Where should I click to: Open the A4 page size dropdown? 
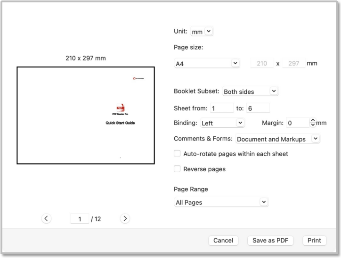pyautogui.click(x=207, y=64)
